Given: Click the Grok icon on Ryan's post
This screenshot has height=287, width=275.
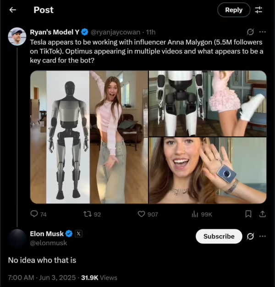Looking at the screenshot, I should tap(250, 32).
